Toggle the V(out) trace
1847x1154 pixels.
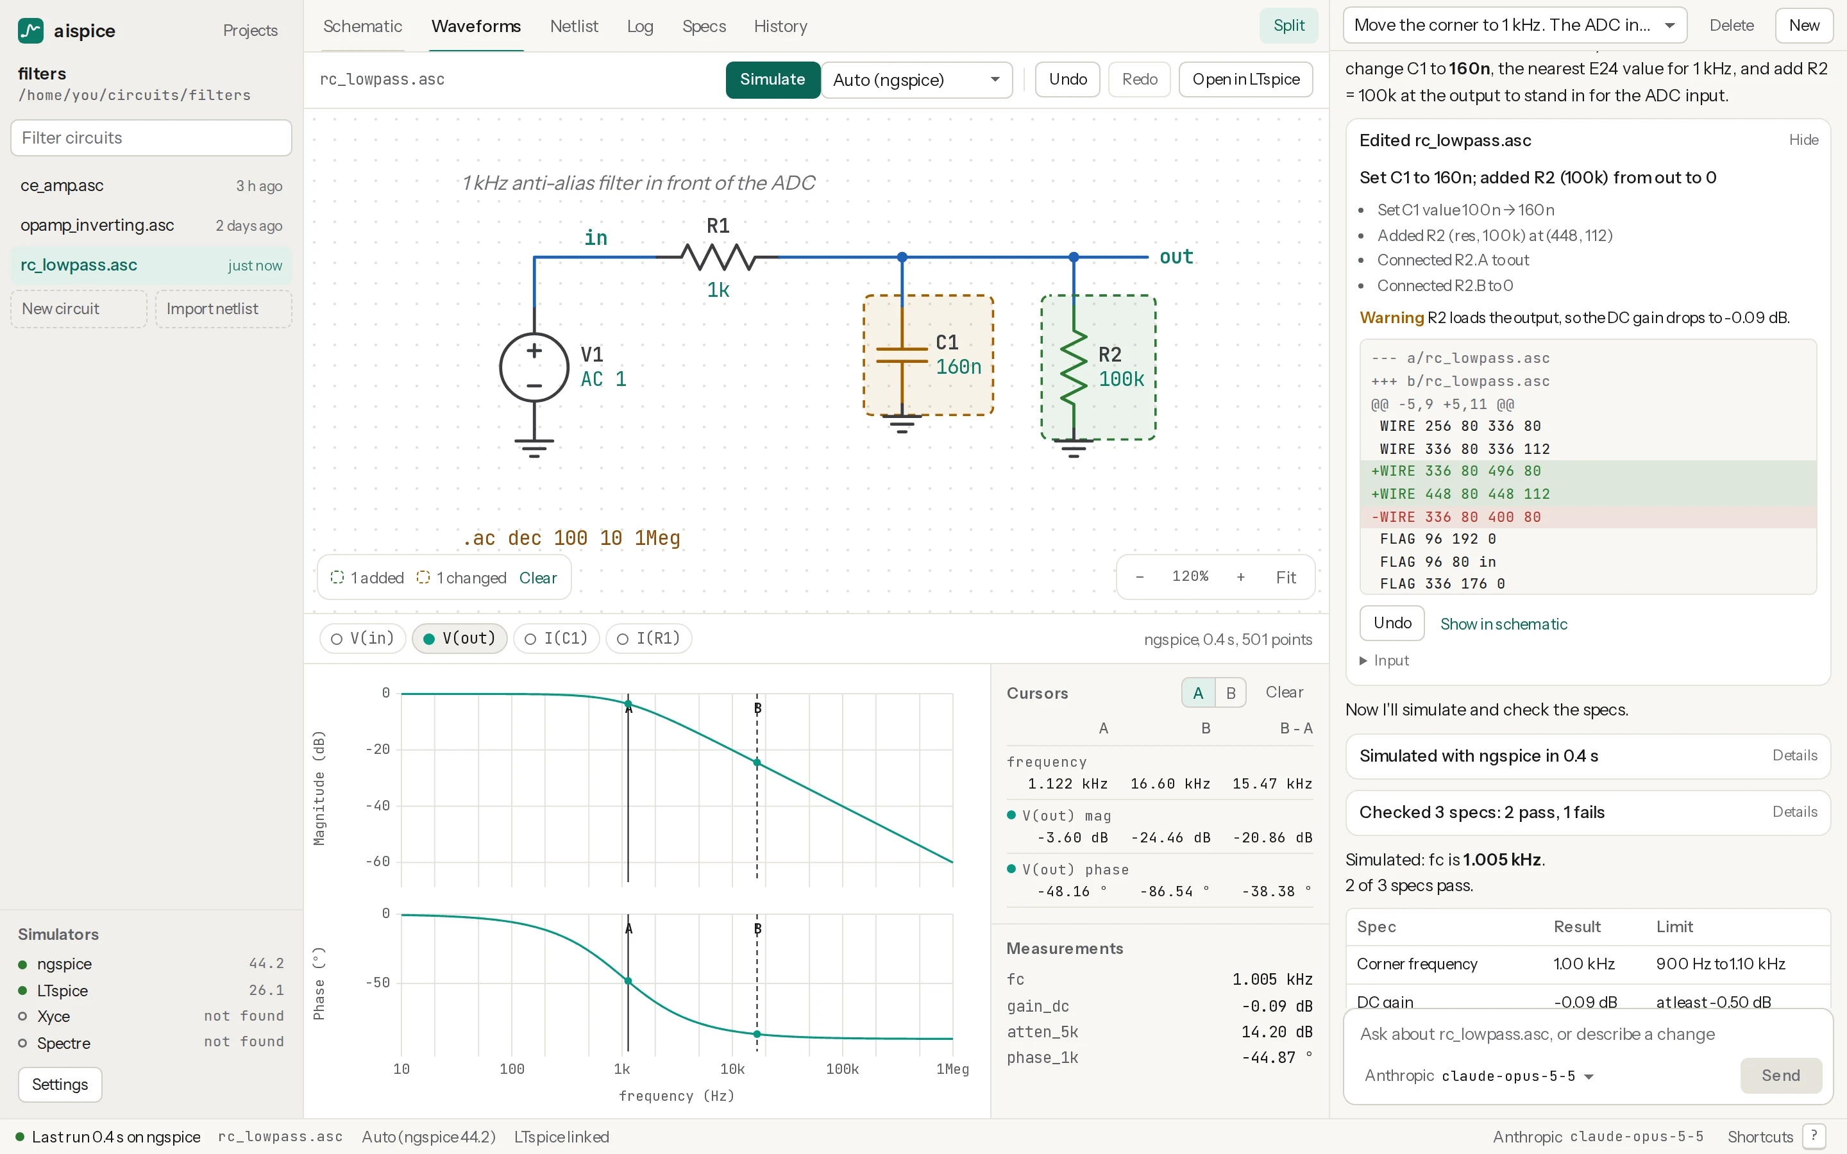point(459,639)
